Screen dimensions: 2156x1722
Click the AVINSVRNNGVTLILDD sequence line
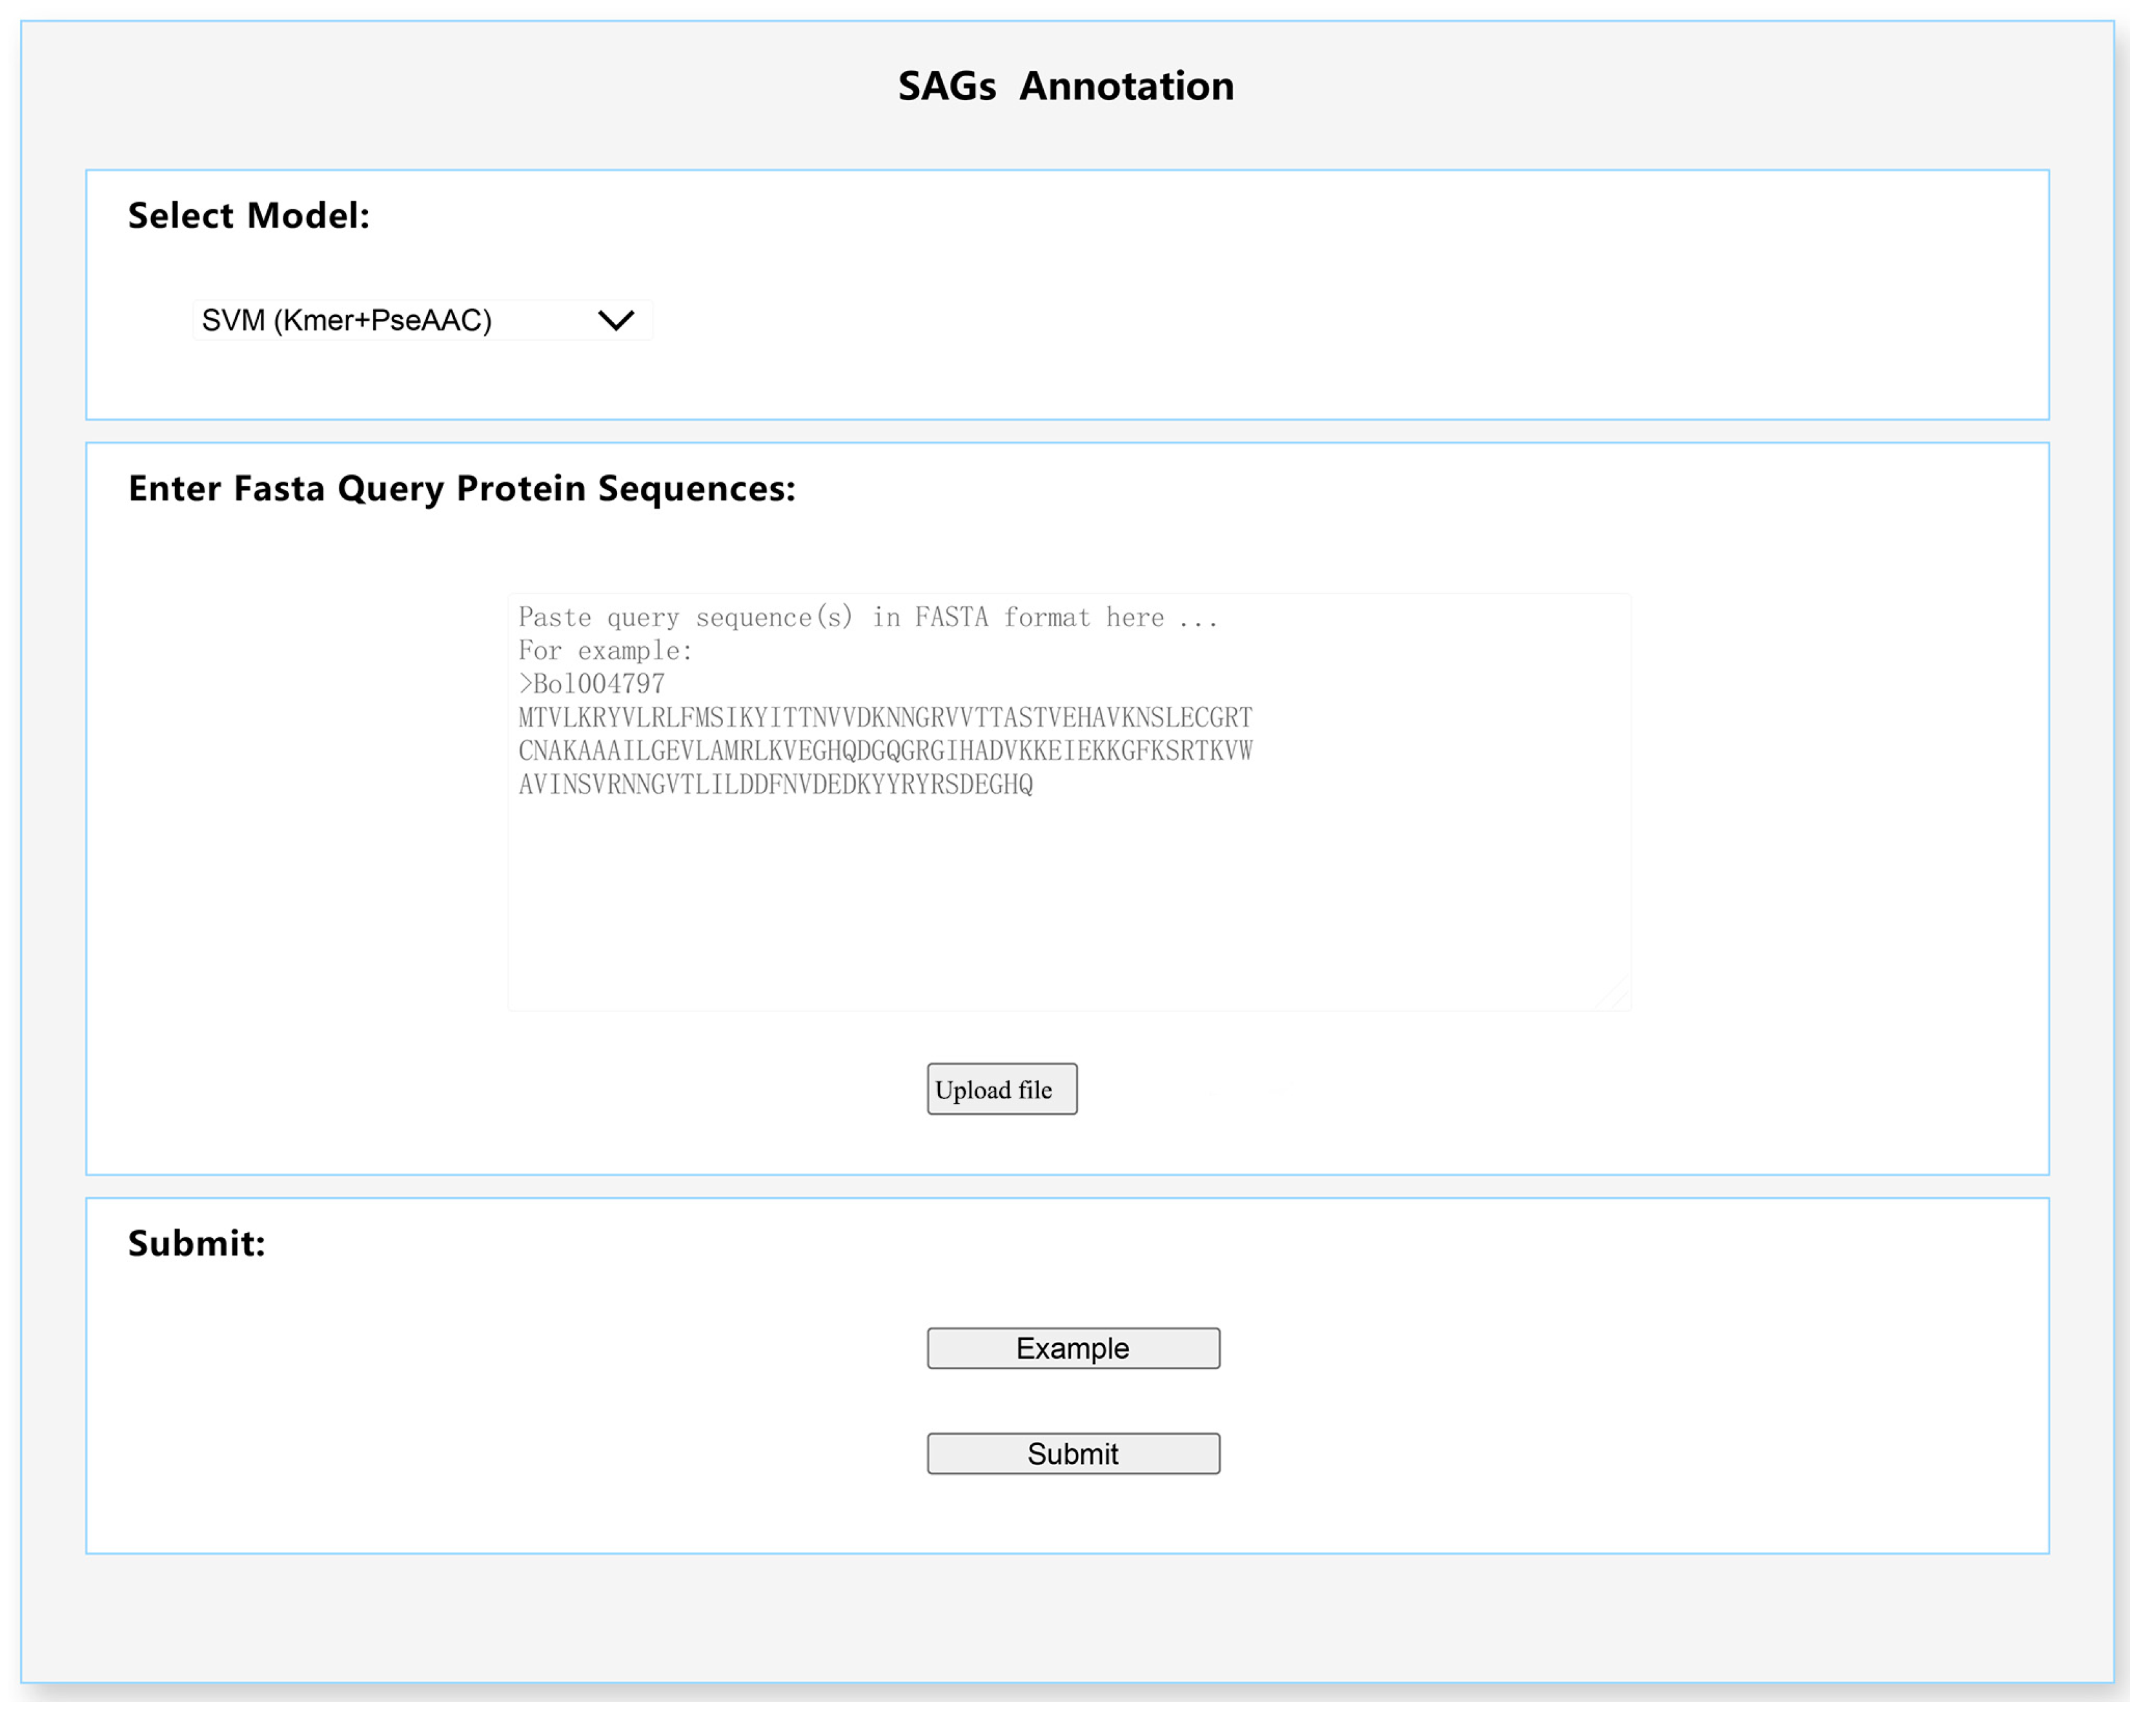(775, 784)
